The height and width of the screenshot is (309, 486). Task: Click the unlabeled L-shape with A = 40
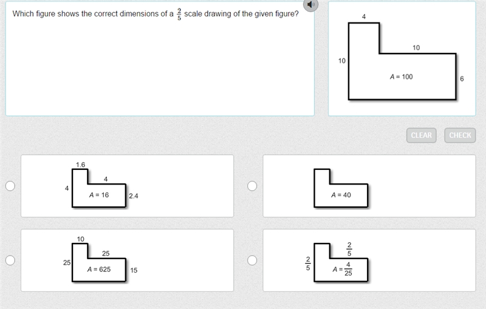pos(341,188)
